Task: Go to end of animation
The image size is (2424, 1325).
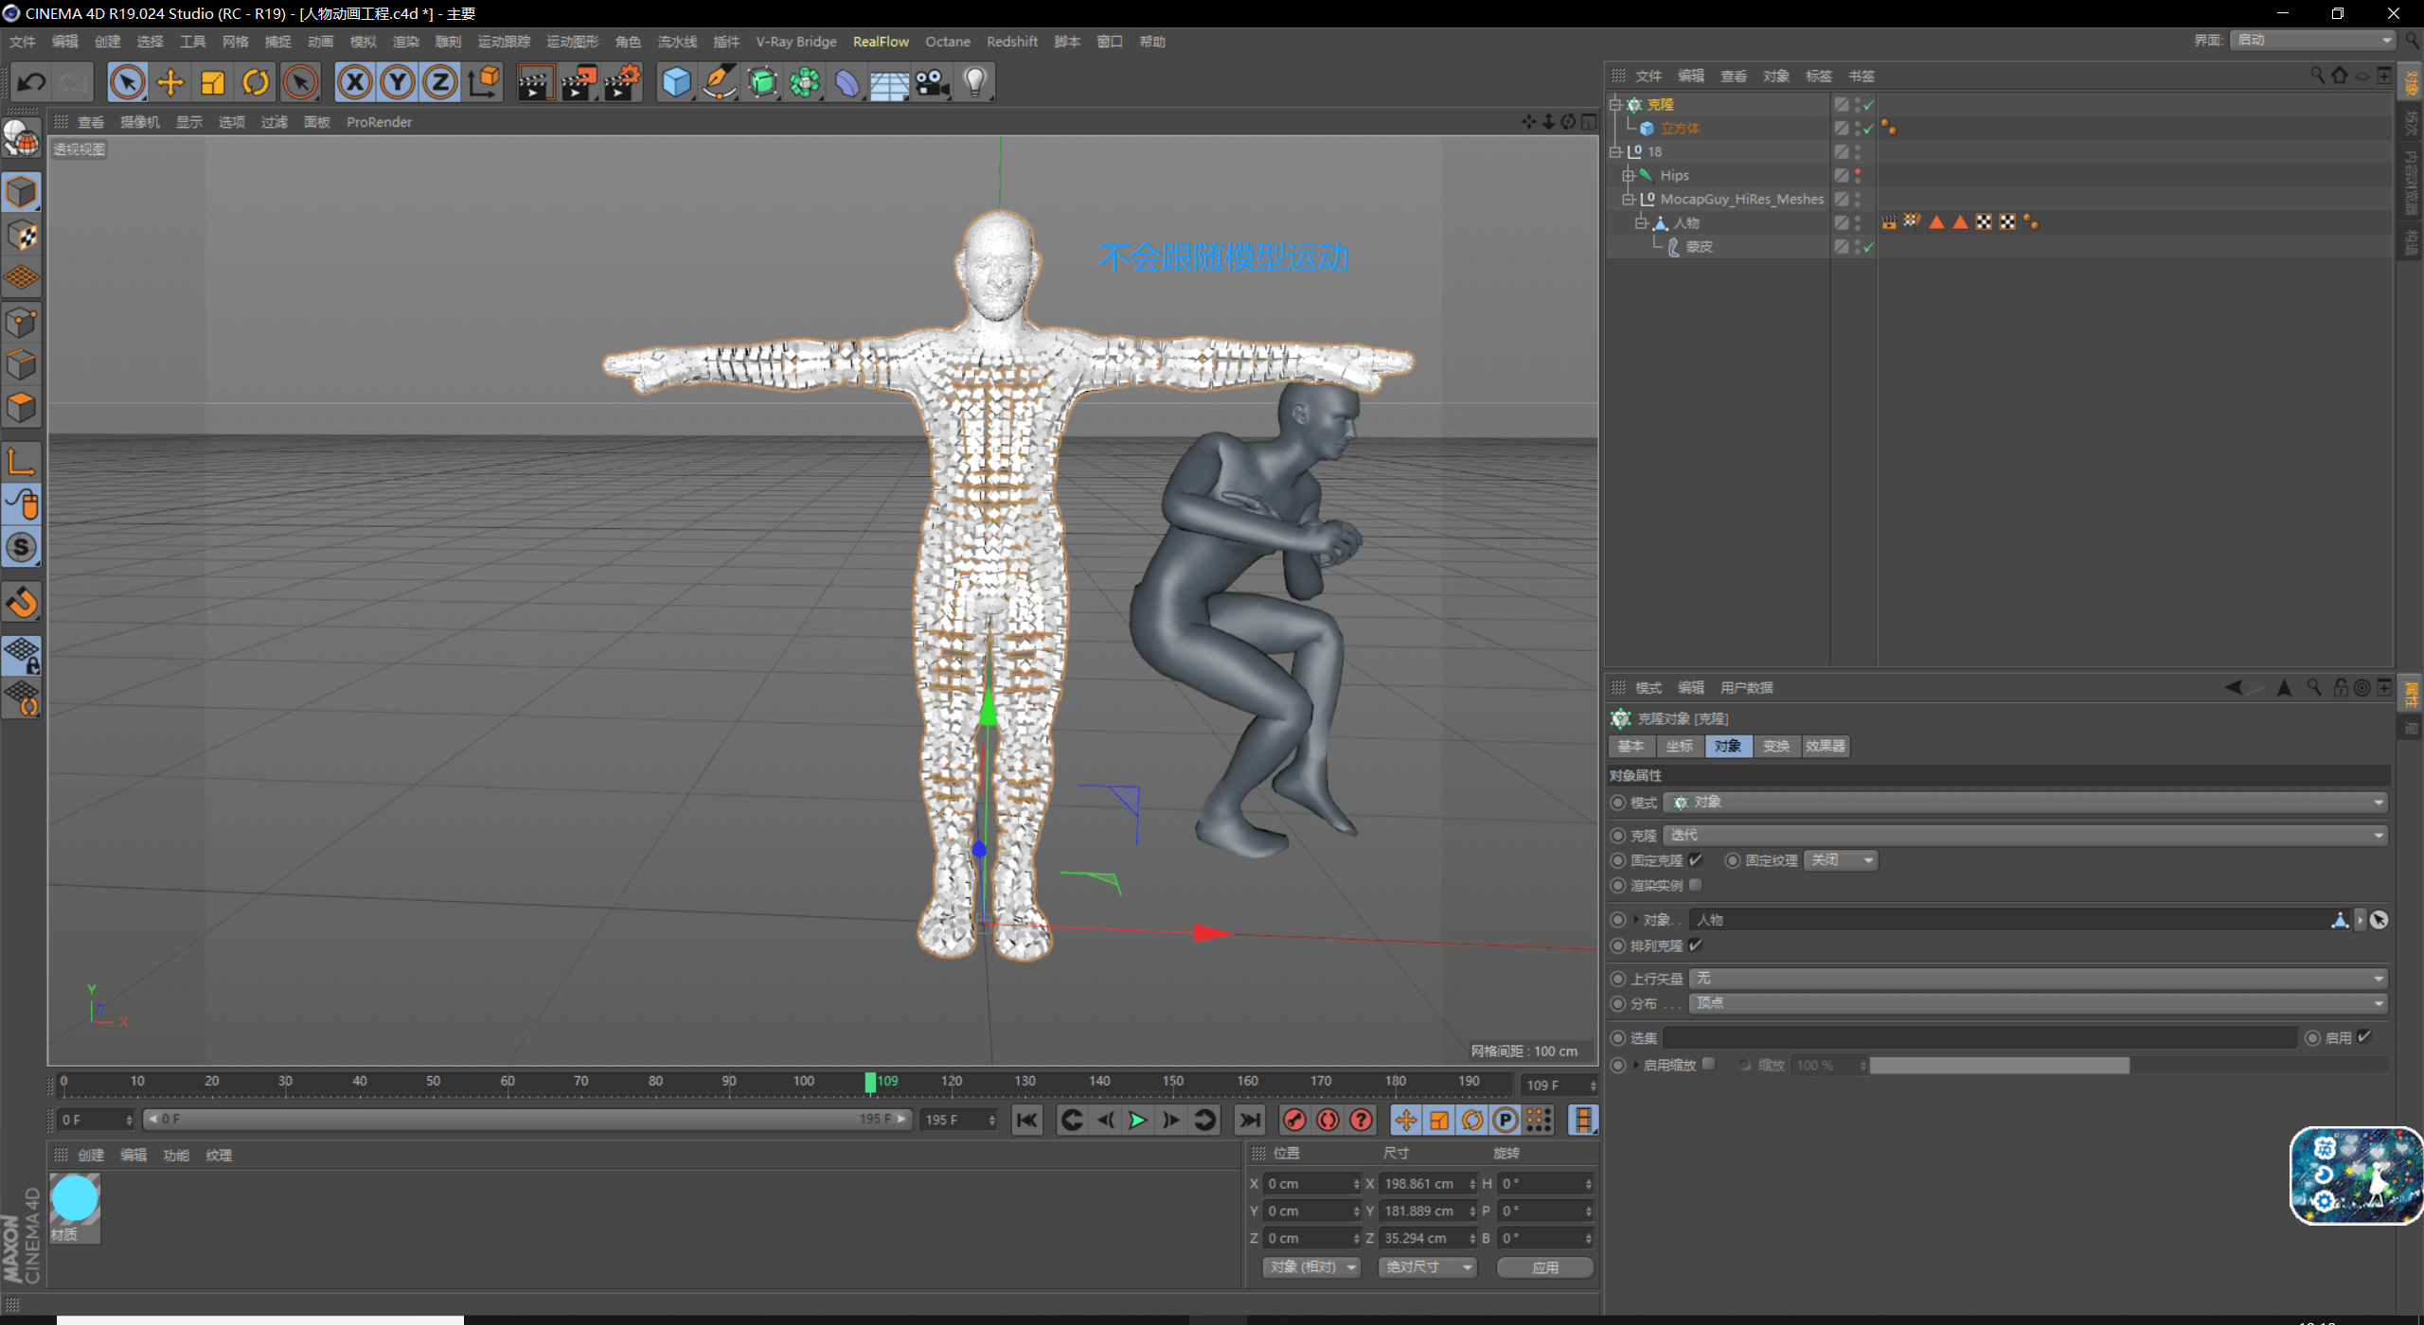Action: click(x=1250, y=1121)
